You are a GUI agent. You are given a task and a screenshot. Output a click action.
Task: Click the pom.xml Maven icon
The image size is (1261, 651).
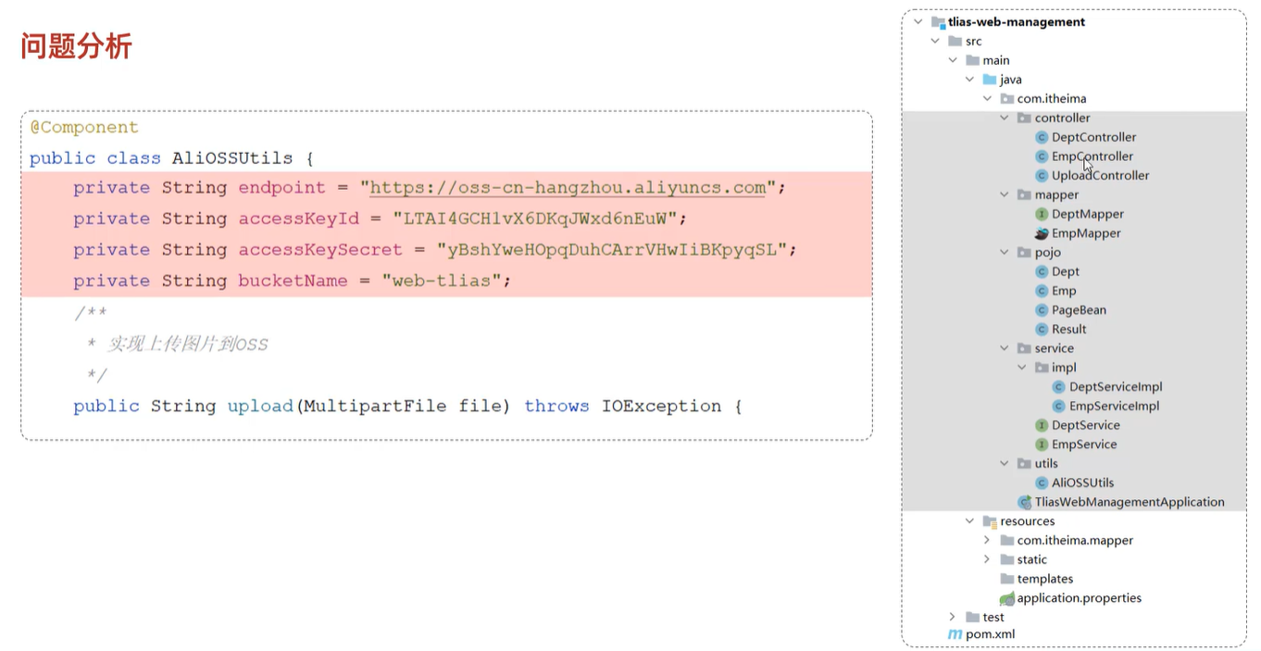pyautogui.click(x=955, y=634)
